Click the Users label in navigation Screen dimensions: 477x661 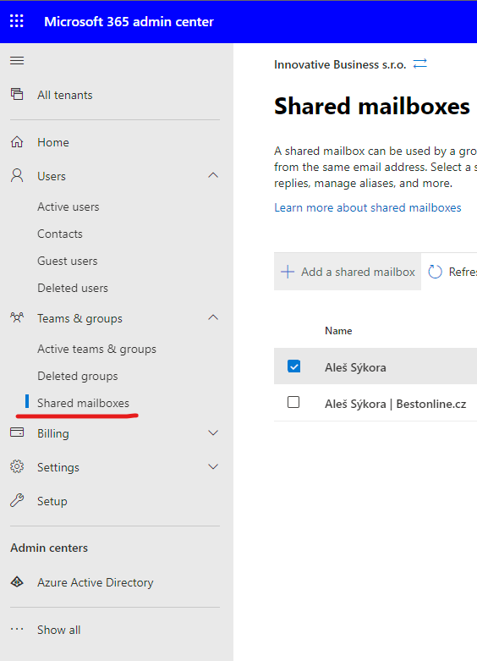point(52,176)
